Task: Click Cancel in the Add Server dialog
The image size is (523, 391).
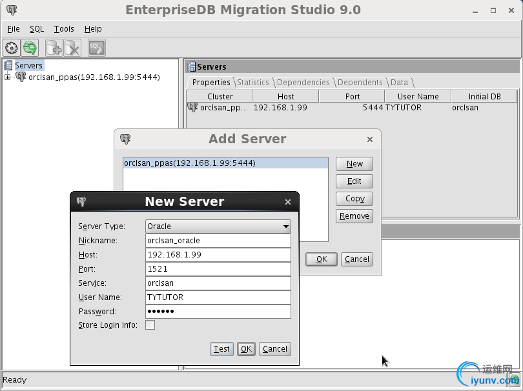Action: coord(357,259)
